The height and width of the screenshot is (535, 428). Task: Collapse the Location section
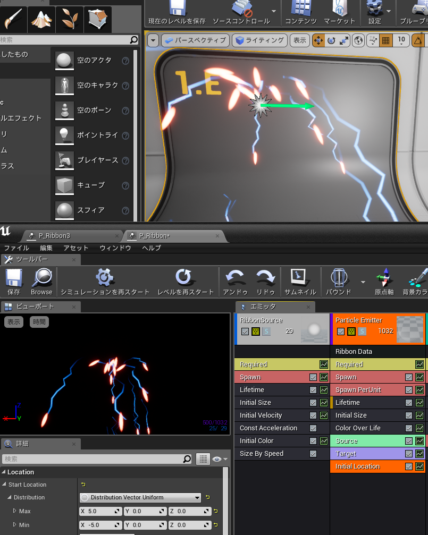point(4,472)
